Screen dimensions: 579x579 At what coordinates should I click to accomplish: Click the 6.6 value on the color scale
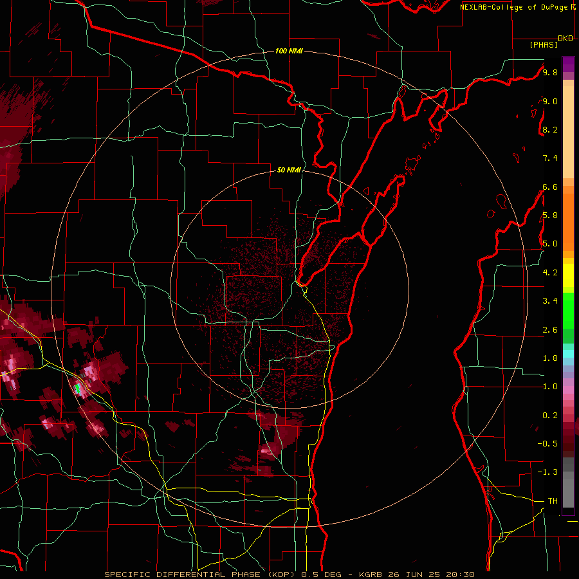tap(550, 187)
